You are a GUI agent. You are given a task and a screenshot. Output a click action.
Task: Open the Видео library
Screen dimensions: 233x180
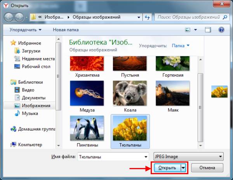tap(28, 90)
